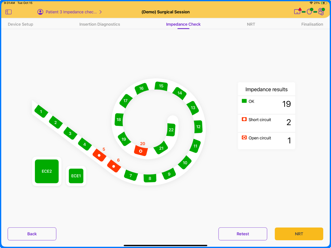Switch to the NRT tab
The height and width of the screenshot is (248, 331).
(x=251, y=24)
